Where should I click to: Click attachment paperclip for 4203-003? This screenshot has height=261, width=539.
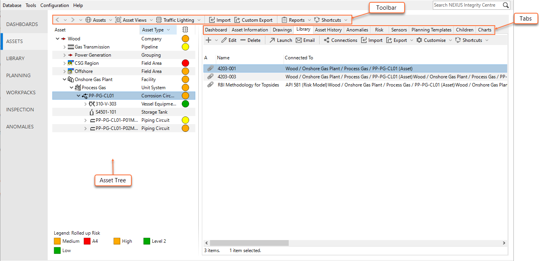coord(210,77)
